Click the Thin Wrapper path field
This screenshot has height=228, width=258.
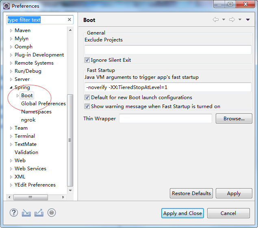click(x=165, y=119)
